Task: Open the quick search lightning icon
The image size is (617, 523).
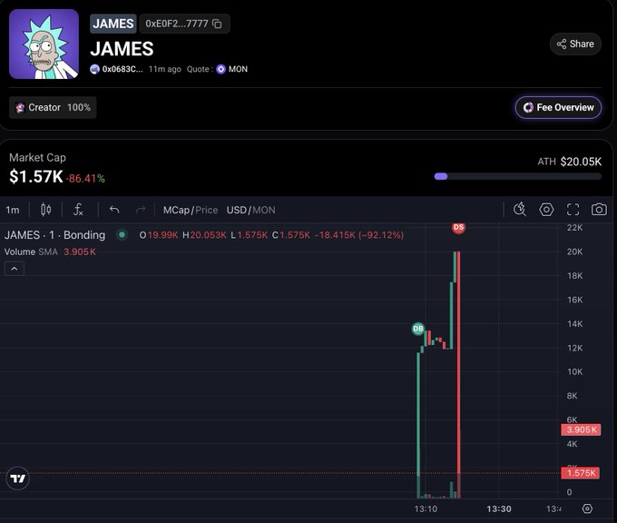Action: (520, 209)
